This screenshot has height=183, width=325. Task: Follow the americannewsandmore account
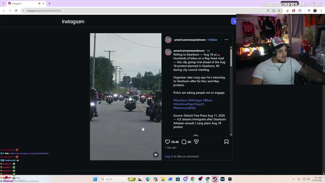pyautogui.click(x=213, y=40)
